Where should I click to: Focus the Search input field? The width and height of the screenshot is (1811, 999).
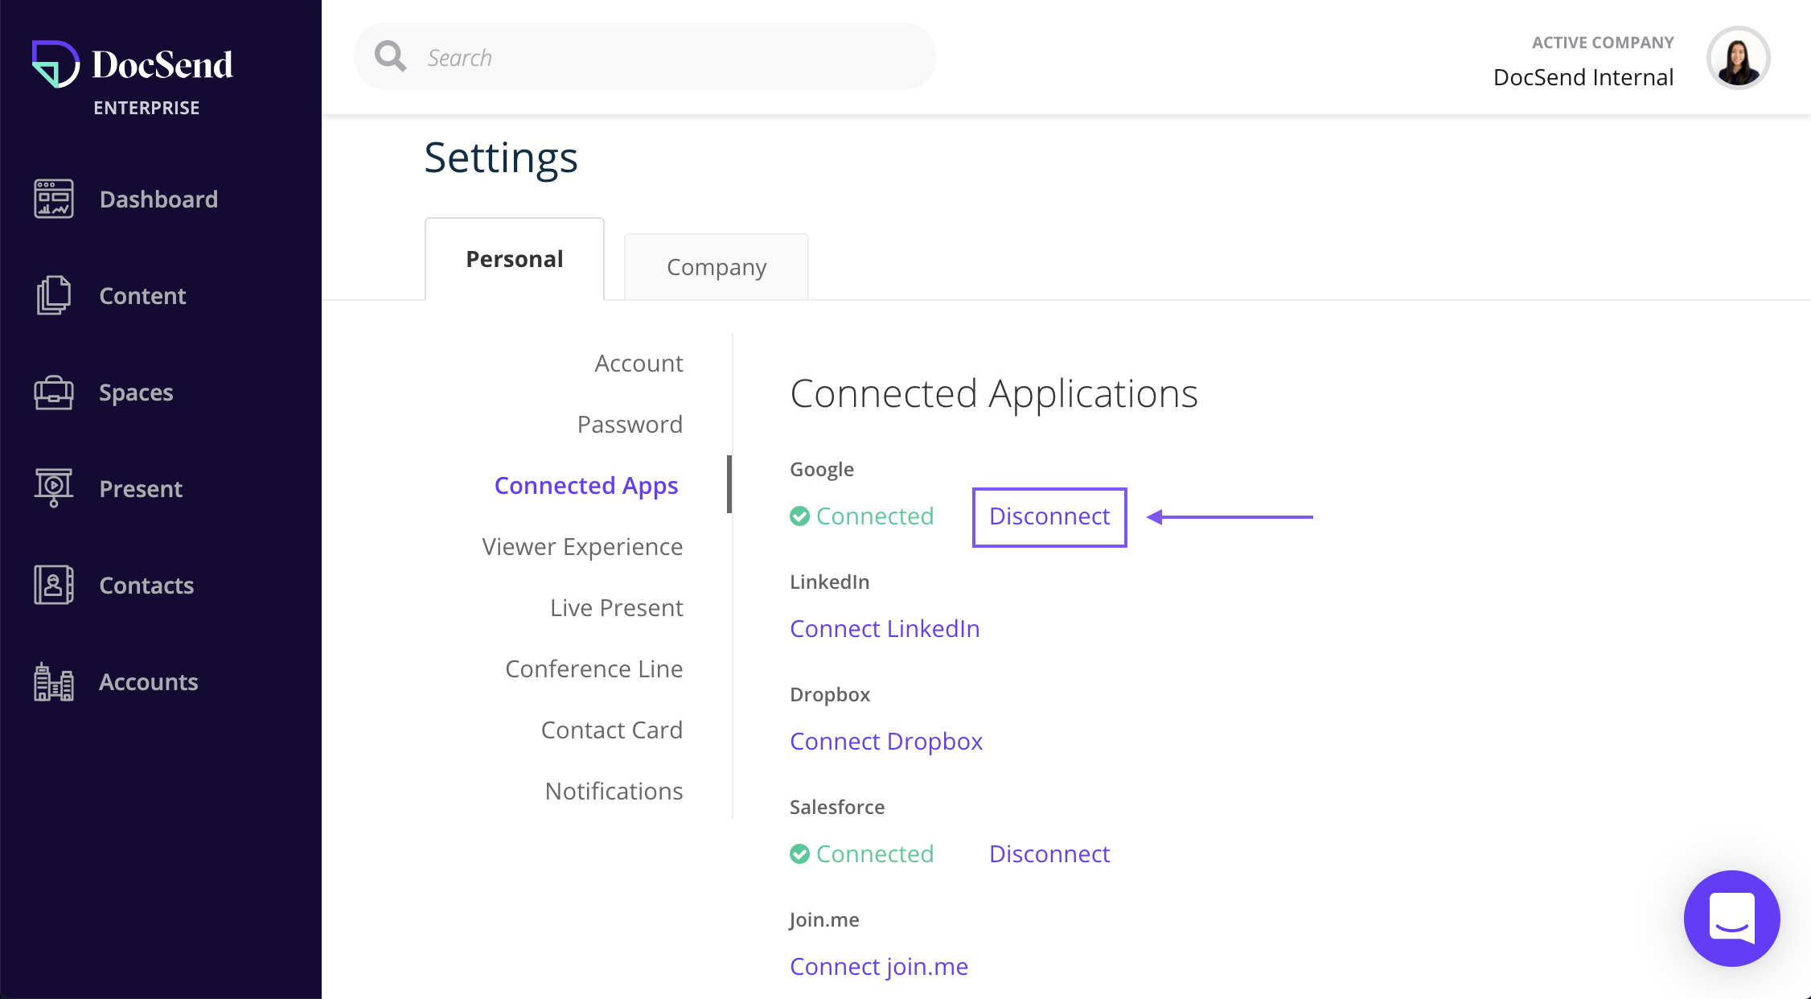coord(644,57)
